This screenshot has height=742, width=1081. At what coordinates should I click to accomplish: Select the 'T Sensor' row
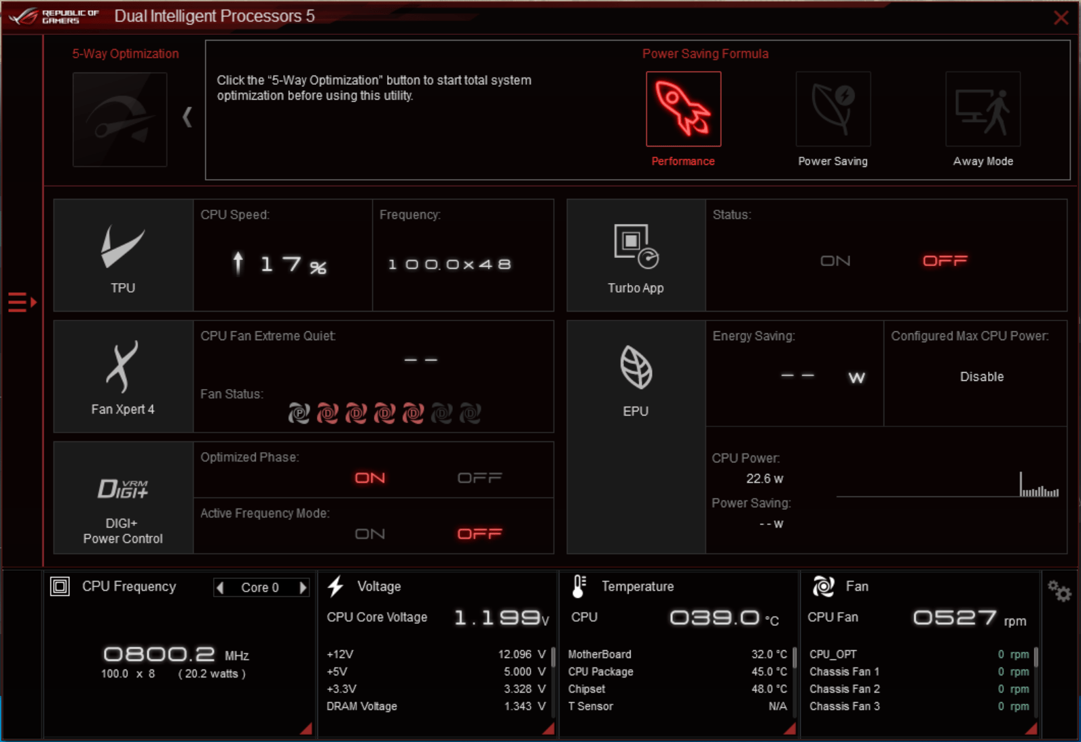[678, 706]
